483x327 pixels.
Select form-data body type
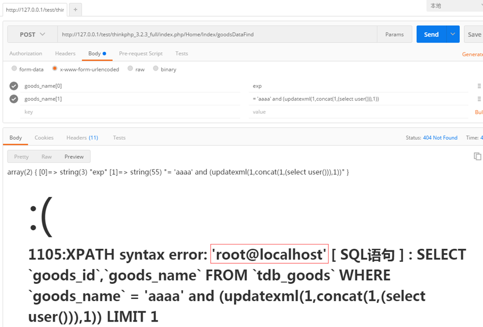(x=14, y=69)
